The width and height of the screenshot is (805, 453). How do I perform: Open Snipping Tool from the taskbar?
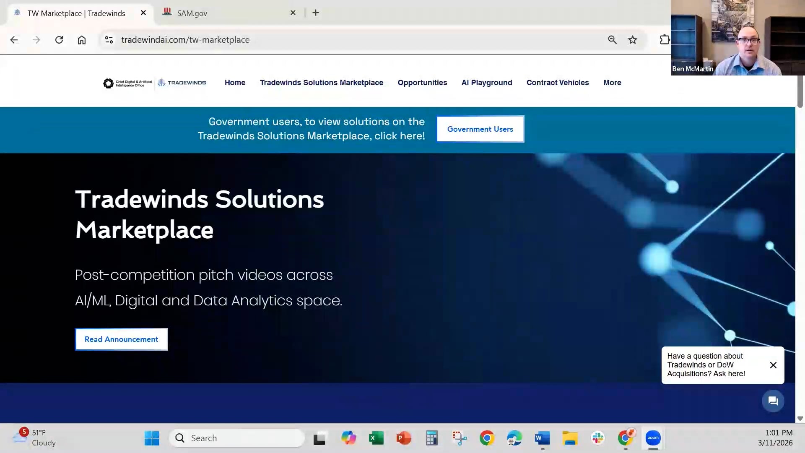click(x=460, y=438)
